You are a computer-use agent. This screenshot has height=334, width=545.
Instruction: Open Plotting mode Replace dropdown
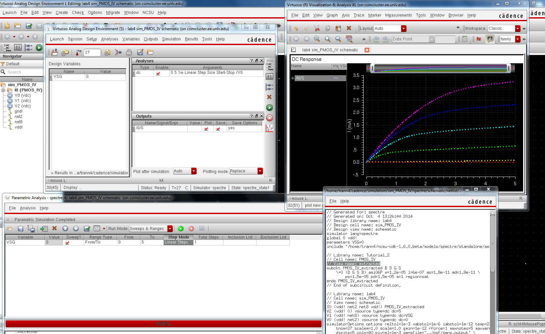[x=246, y=171]
